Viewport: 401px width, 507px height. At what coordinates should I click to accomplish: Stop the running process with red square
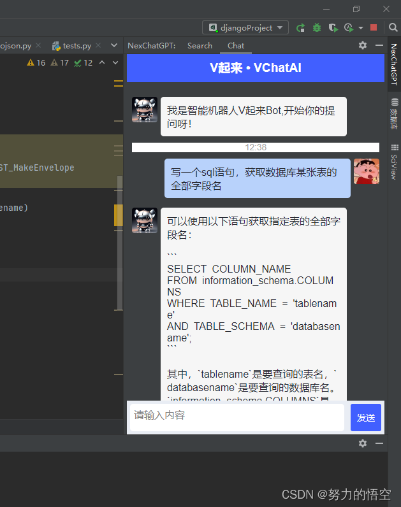tap(374, 28)
